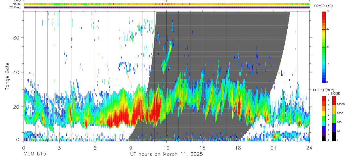Select the red top of the power colorbar
This screenshot has height=160, width=348.
(x=324, y=12)
